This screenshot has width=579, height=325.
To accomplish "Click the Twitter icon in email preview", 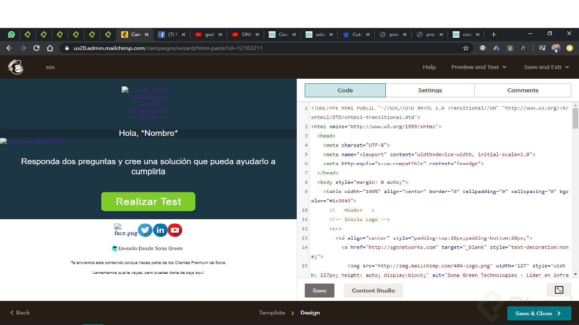I will coord(145,230).
